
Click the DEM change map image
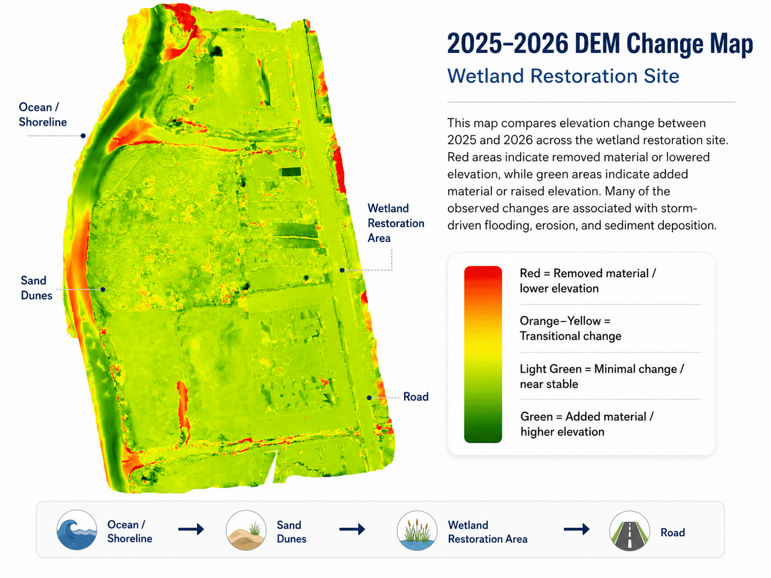230,248
